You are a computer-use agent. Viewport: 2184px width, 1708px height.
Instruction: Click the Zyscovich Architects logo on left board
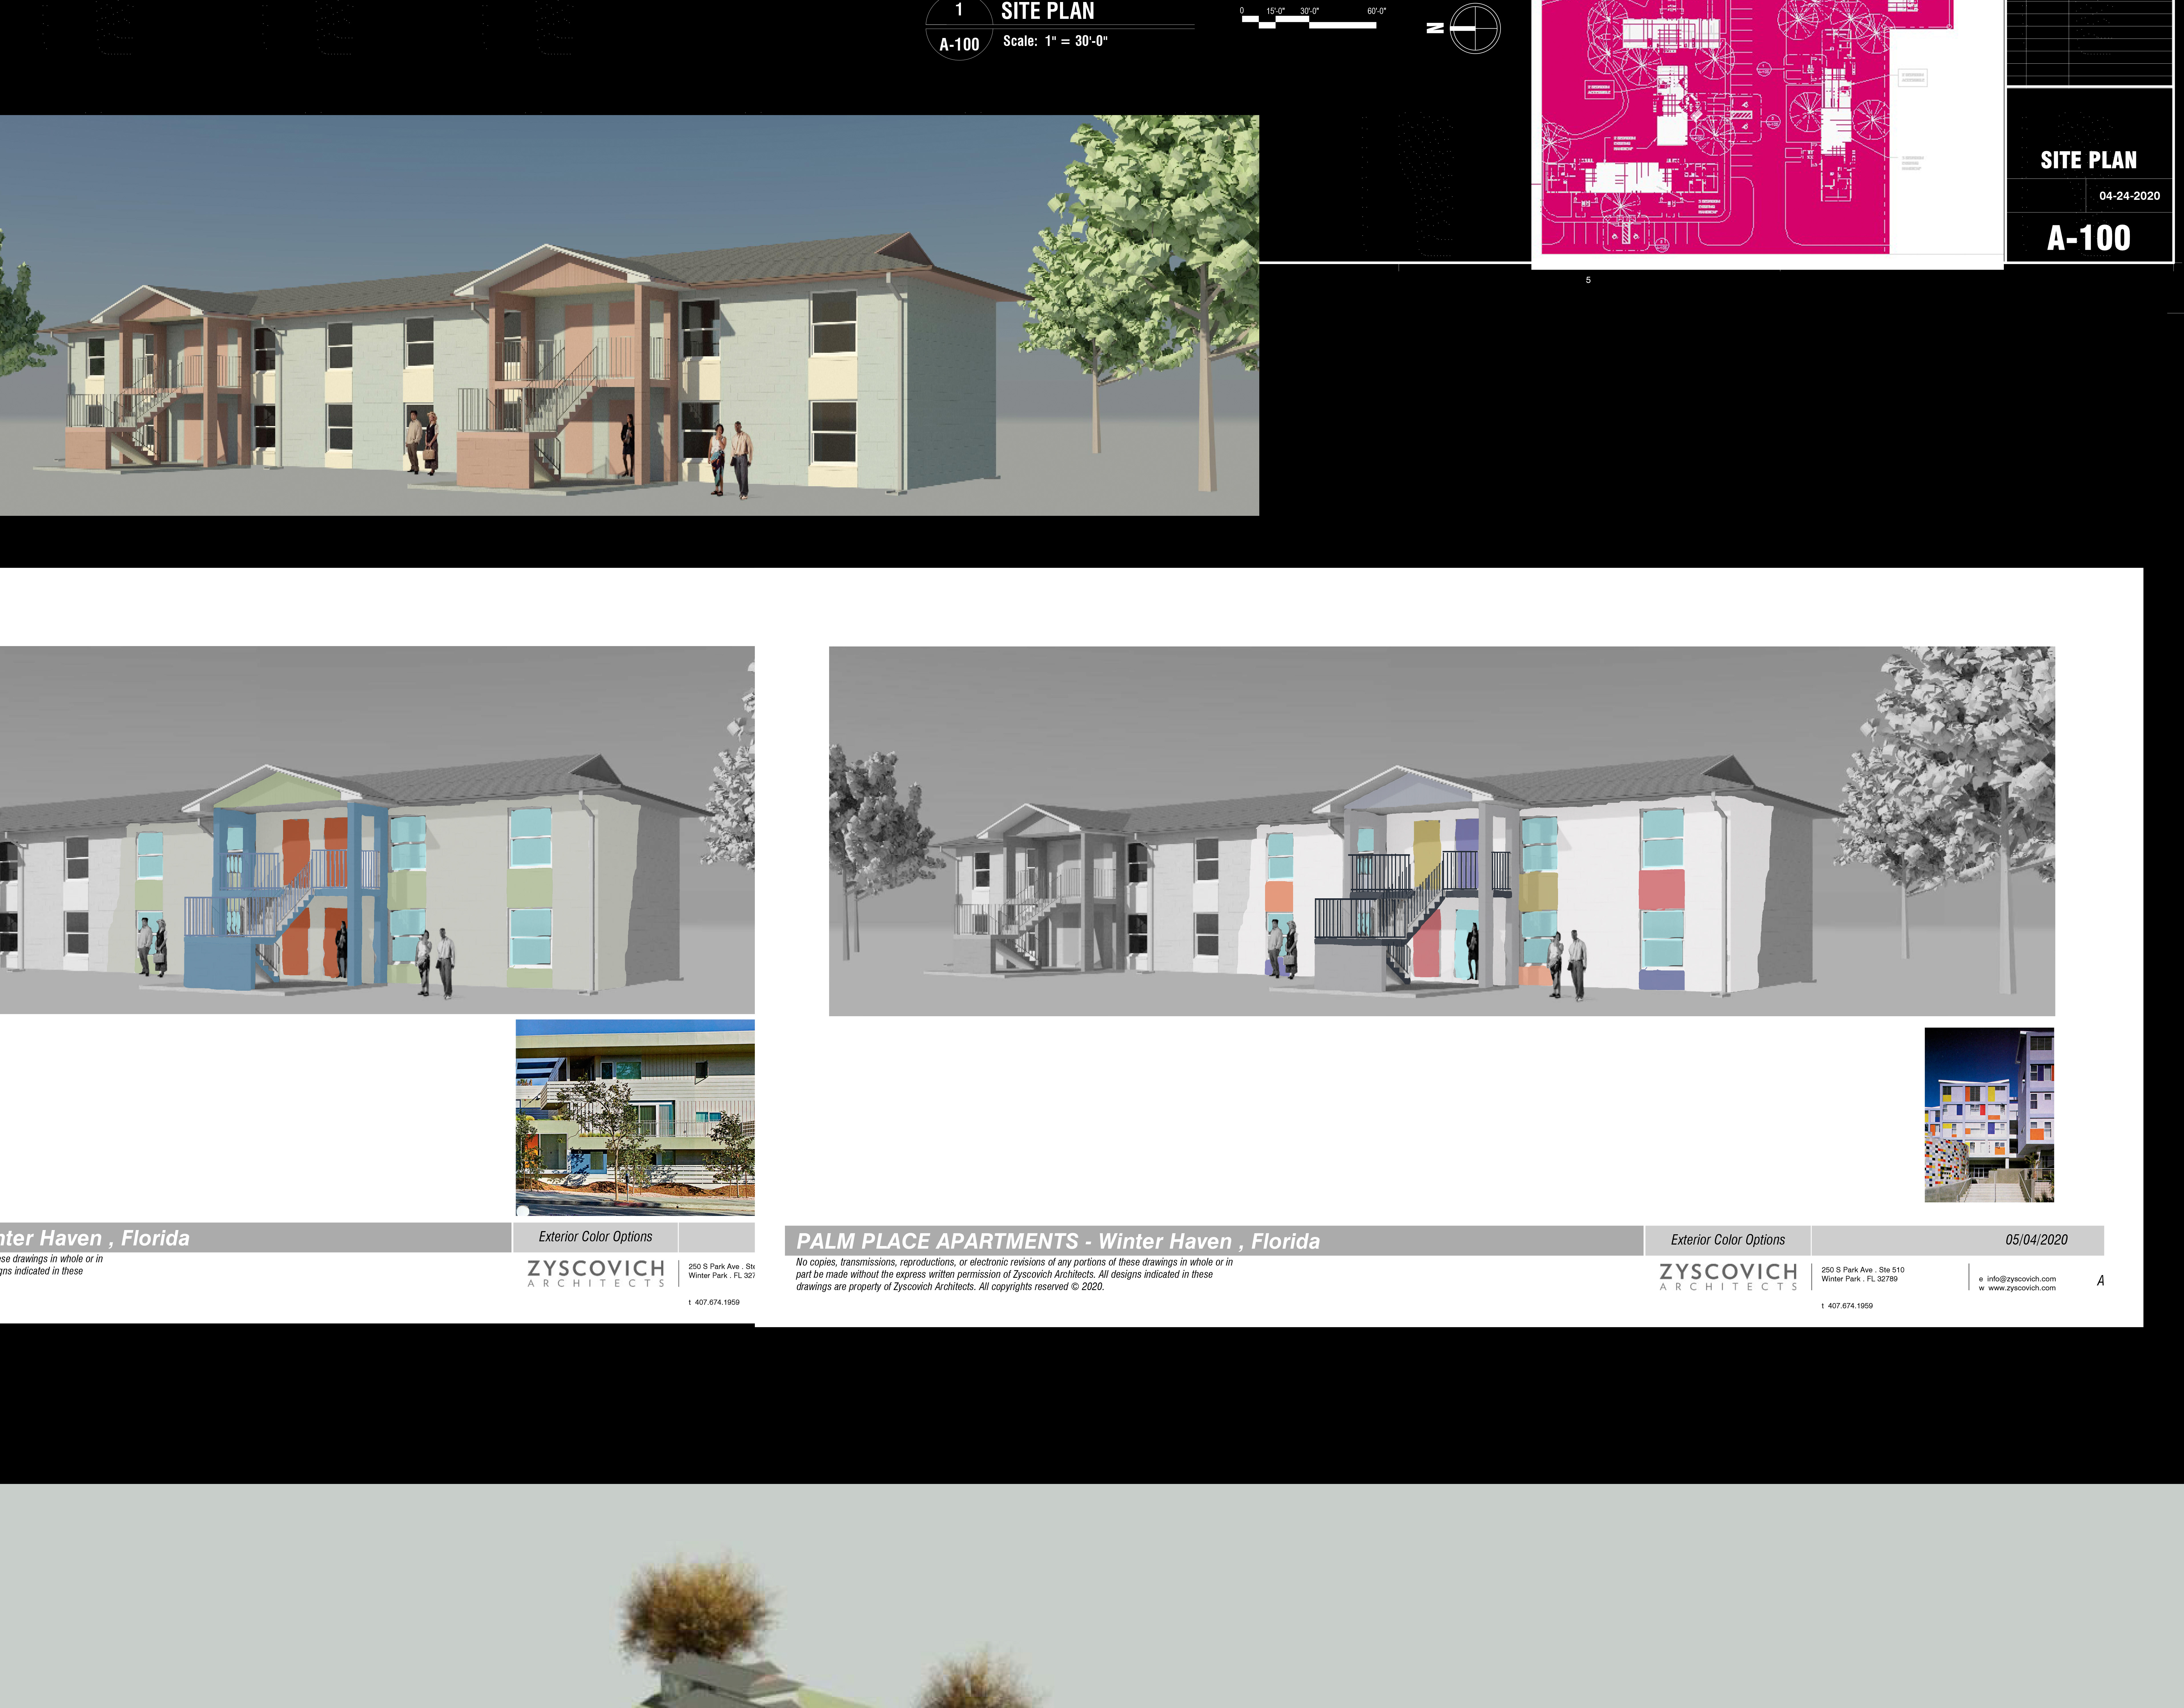point(596,1273)
